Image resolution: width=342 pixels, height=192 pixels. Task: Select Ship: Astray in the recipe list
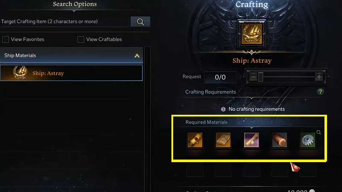tap(71, 73)
